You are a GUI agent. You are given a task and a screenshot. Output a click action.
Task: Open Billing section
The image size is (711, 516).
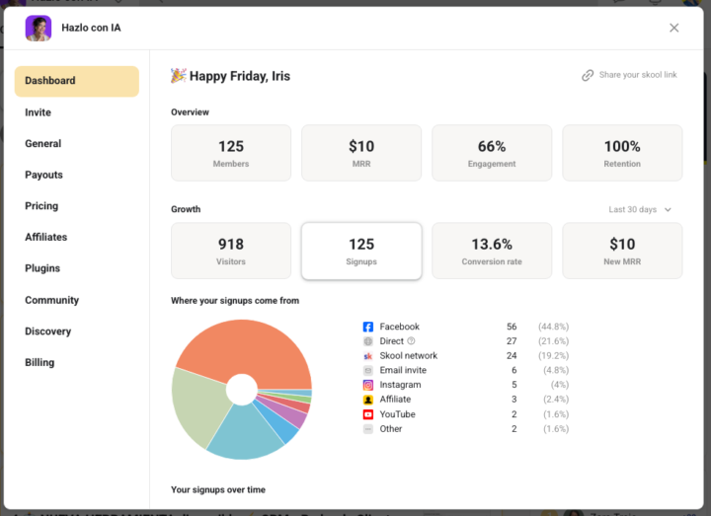(x=39, y=362)
